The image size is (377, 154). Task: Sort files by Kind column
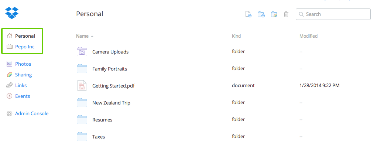click(236, 36)
